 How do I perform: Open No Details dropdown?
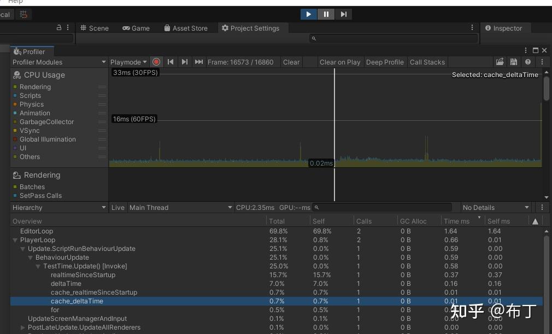point(496,207)
